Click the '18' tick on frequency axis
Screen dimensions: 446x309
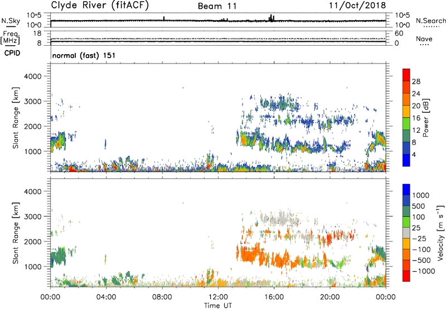[x=37, y=33]
